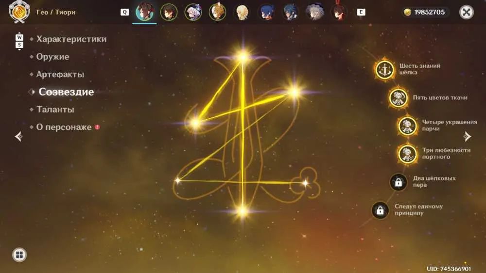Select the Созвездие menu section
This screenshot has width=486, height=273.
66,92
